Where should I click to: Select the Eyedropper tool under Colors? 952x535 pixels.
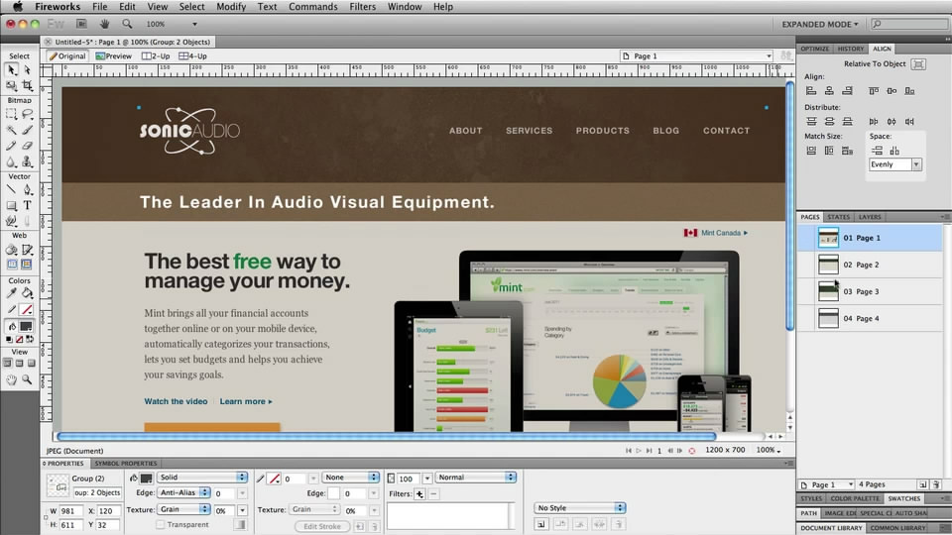[x=11, y=294]
